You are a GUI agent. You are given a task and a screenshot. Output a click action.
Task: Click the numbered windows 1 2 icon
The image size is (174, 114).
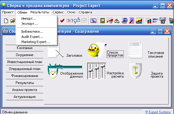click(x=163, y=21)
